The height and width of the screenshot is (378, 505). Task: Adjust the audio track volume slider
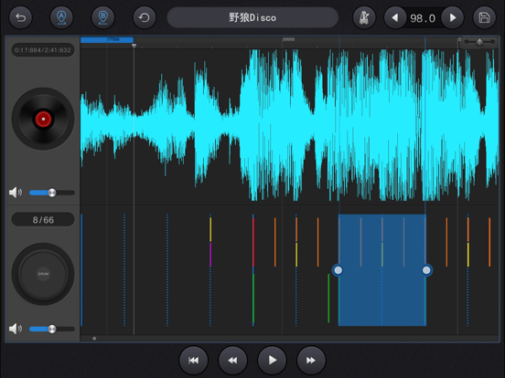tap(52, 193)
